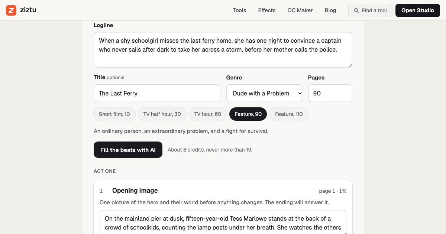Pick the Feature, 110 preset
Screen dimensions: 446x234
(x=289, y=114)
